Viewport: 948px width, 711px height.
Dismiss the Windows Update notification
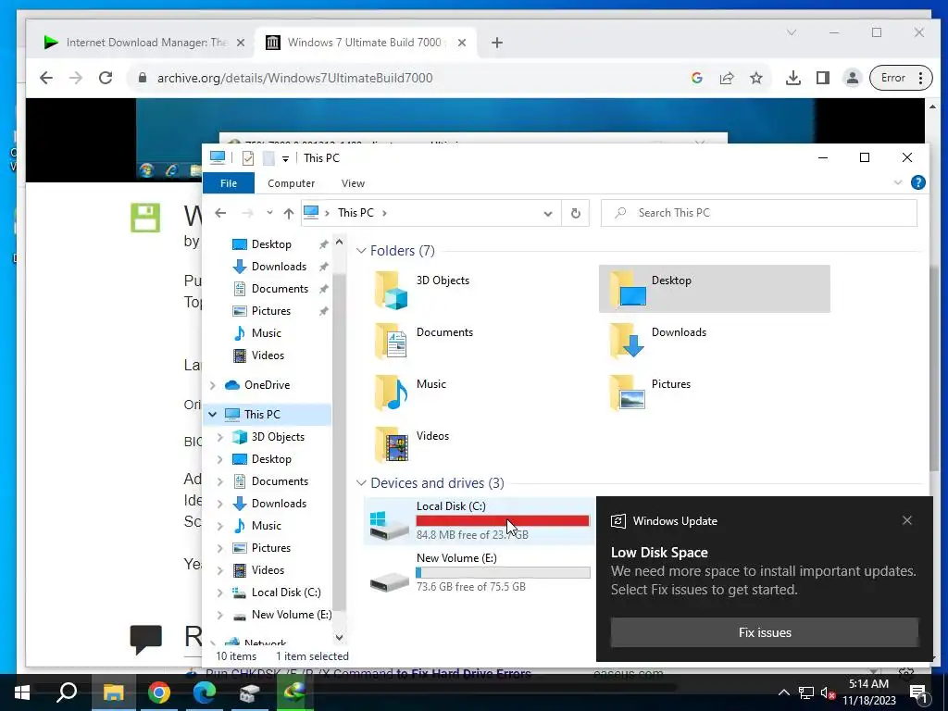pyautogui.click(x=907, y=520)
